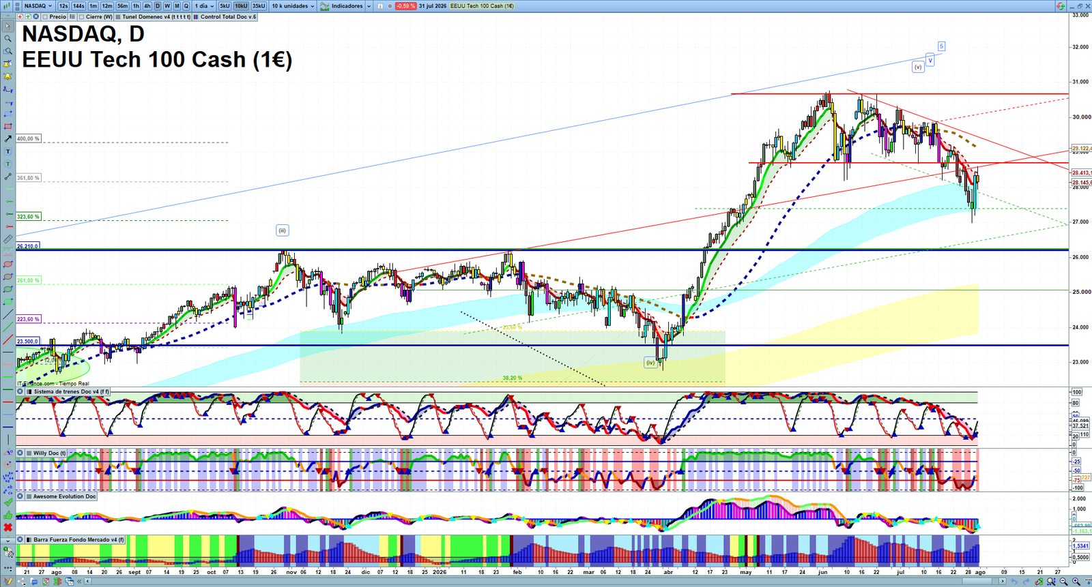Screen dimensions: 1092x587
Task: Toggle the Willy Doc panel button
Action: click(x=29, y=453)
